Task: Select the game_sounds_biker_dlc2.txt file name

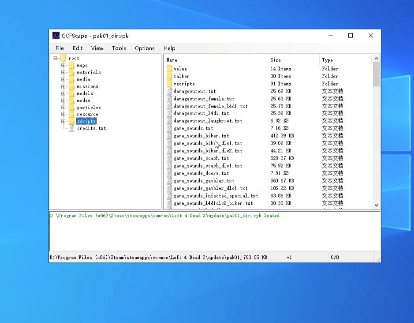Action: 208,151
